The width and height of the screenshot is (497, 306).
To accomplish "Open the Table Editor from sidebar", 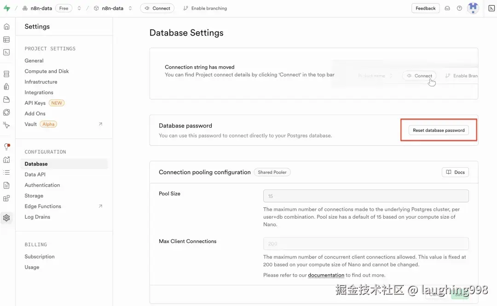I will (x=6, y=40).
